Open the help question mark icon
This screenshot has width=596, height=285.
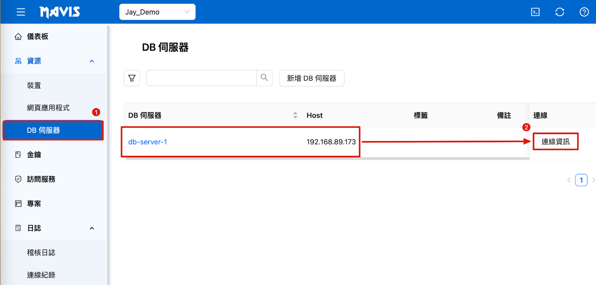click(x=584, y=12)
